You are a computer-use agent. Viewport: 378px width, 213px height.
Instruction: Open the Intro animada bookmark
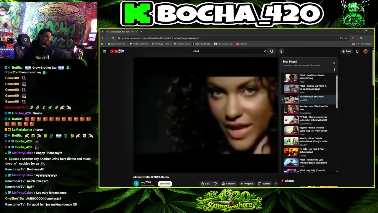coord(224,44)
